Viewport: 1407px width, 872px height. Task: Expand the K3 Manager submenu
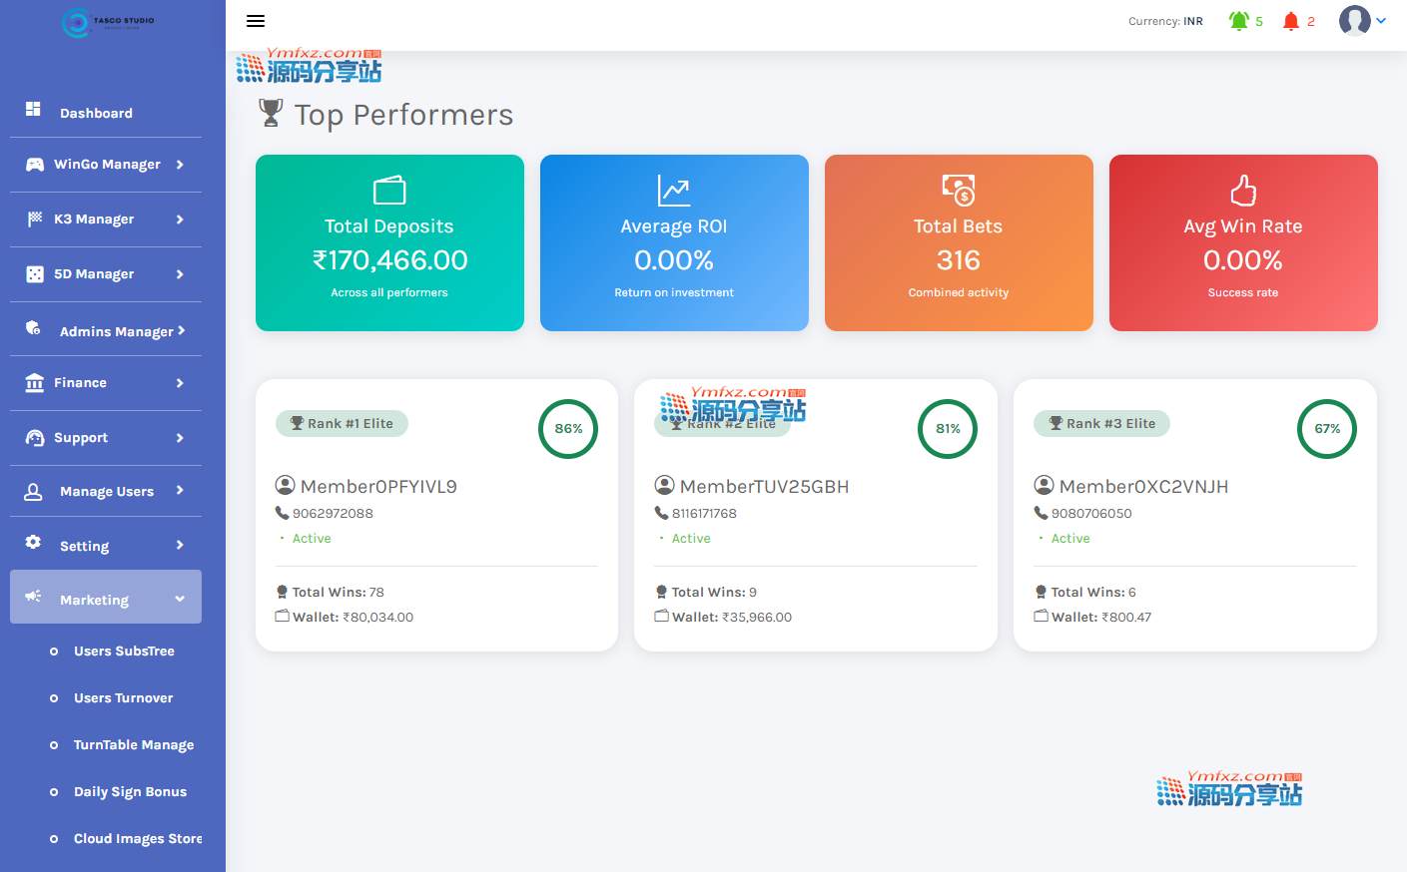pyautogui.click(x=180, y=219)
